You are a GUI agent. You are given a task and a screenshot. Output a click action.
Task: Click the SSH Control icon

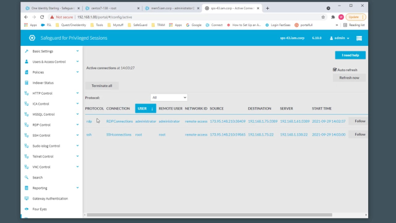click(x=27, y=135)
